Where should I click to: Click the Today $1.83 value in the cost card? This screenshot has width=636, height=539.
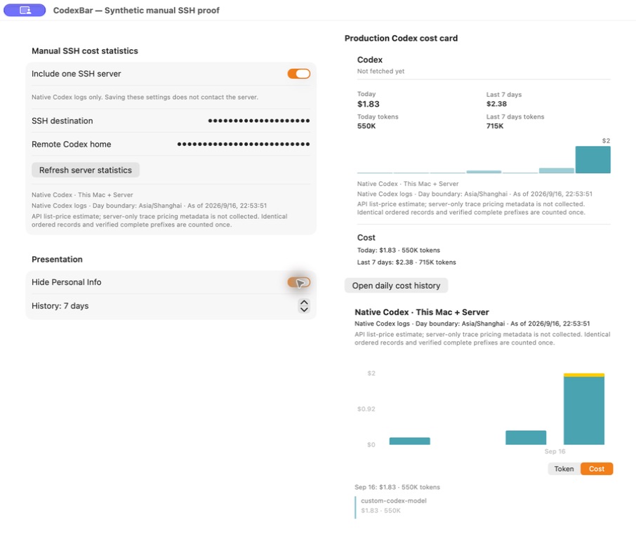(x=369, y=105)
